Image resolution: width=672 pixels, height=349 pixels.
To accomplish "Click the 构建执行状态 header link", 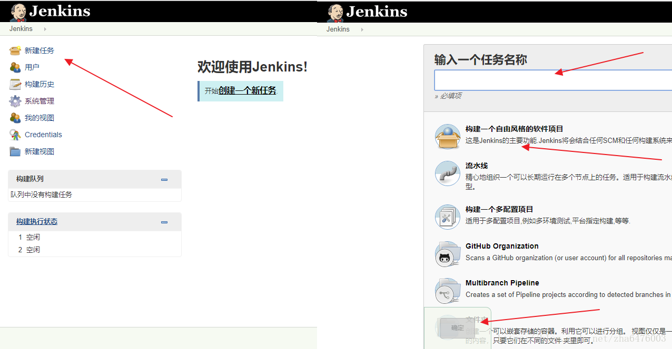I will pos(37,222).
